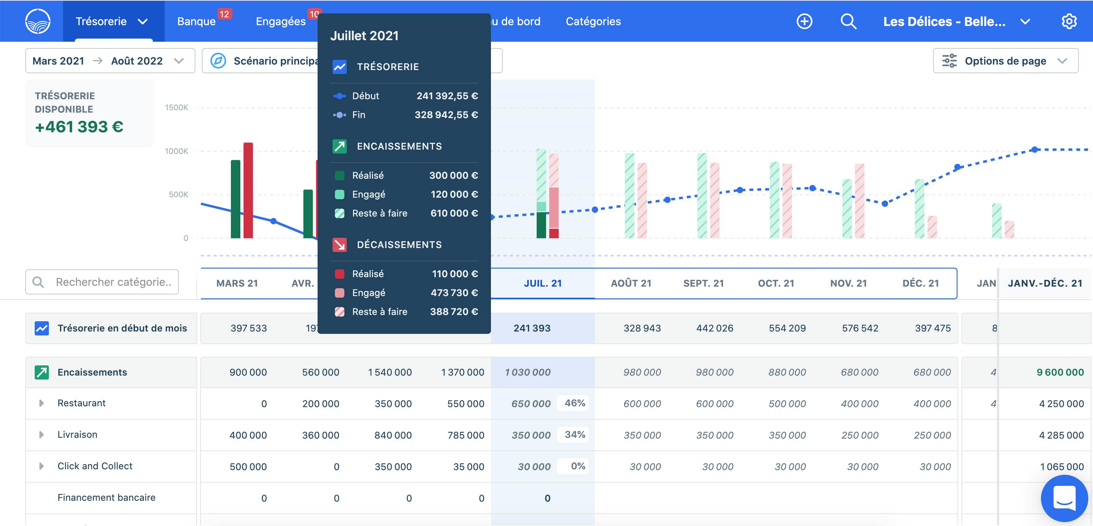This screenshot has width=1093, height=526.
Task: Open the settings gear icon
Action: pos(1069,21)
